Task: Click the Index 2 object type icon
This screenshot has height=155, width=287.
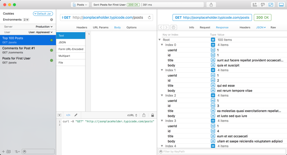Action: coord(213,95)
